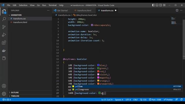Click the VS Code logo in title bar
The image size is (185, 104).
click(3, 5)
